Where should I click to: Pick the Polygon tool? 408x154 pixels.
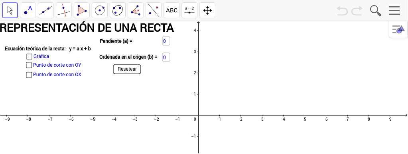(82, 10)
